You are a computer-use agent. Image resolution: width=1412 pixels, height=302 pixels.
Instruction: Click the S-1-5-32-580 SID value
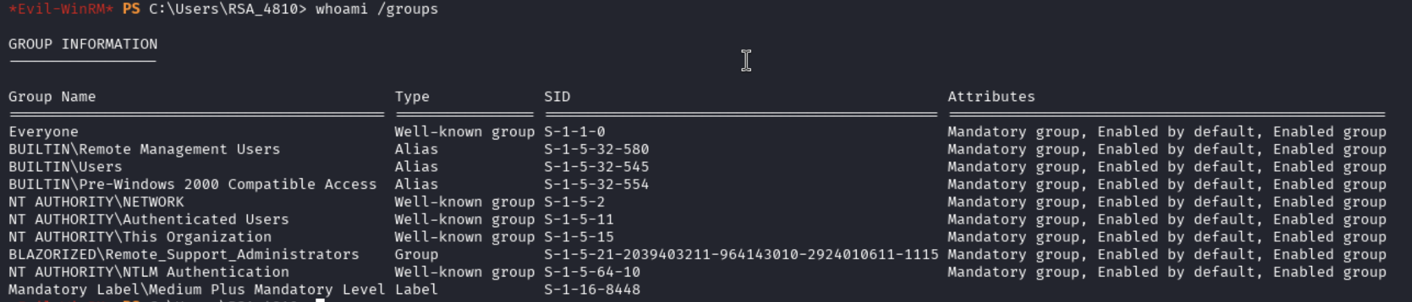tap(596, 149)
